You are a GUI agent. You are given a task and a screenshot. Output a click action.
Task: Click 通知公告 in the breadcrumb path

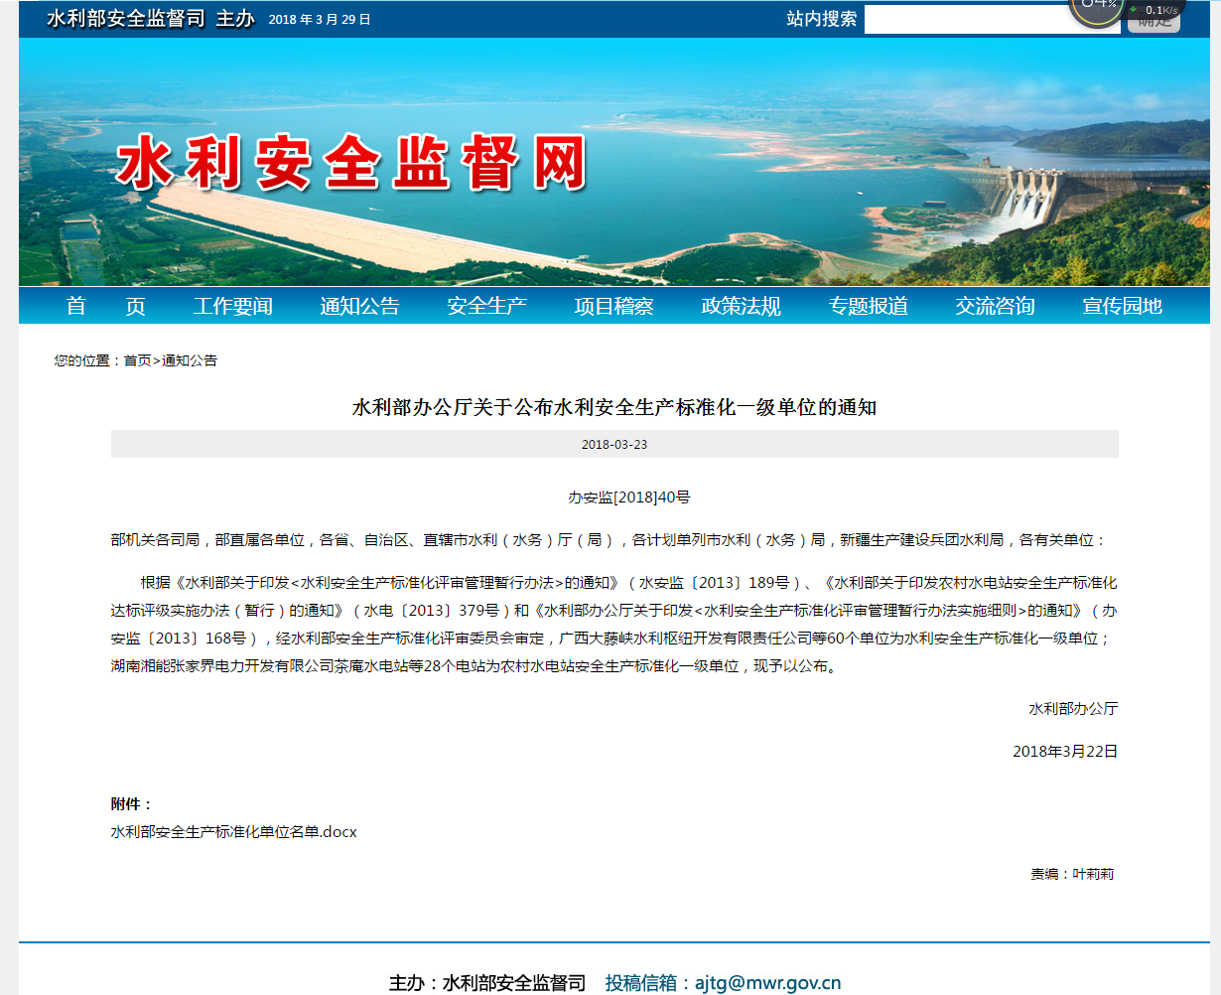click(x=190, y=360)
